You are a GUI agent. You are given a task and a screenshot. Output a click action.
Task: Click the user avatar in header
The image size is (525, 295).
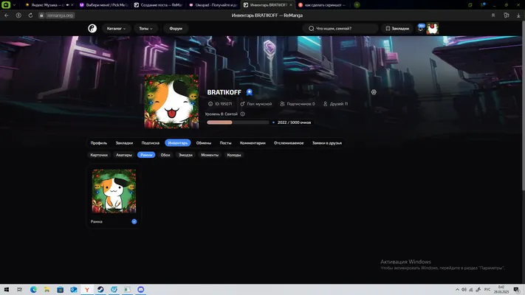pyautogui.click(x=433, y=29)
